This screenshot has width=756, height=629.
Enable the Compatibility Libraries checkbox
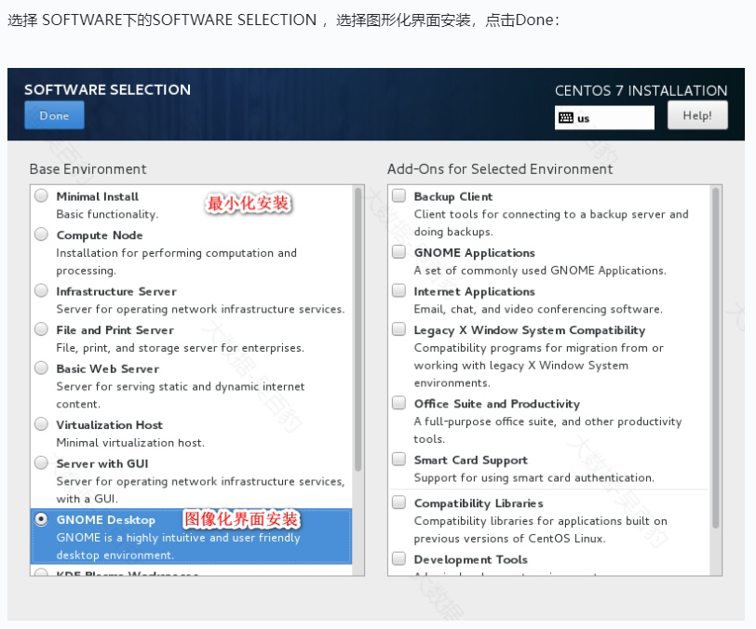[x=398, y=502]
